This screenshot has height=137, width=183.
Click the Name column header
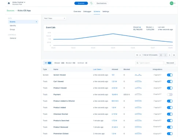pos(56,69)
